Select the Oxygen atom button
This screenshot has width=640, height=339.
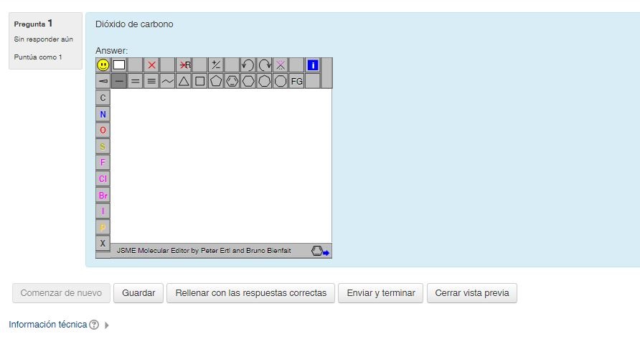click(103, 130)
